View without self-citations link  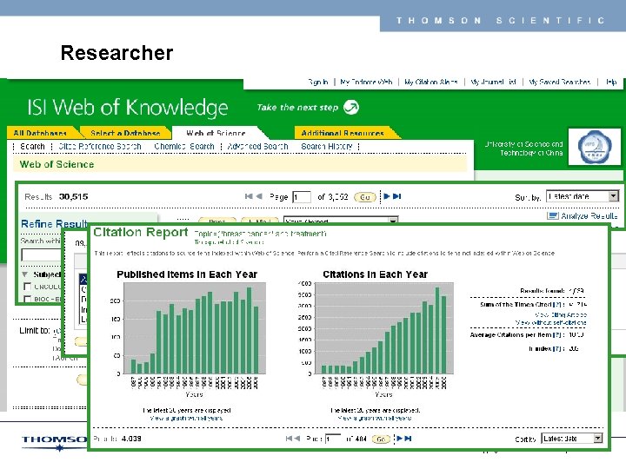[x=550, y=322]
